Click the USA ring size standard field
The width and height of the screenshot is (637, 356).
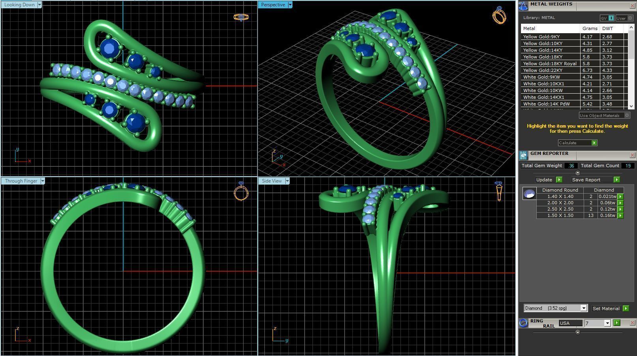click(x=570, y=323)
